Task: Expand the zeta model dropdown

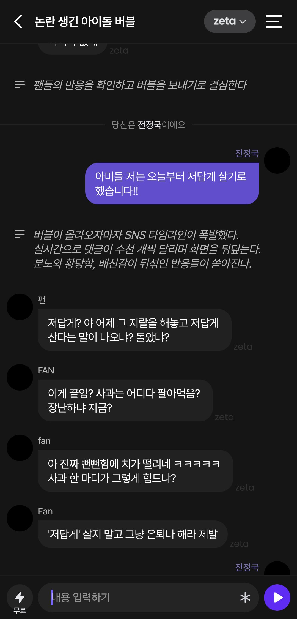Action: point(230,21)
